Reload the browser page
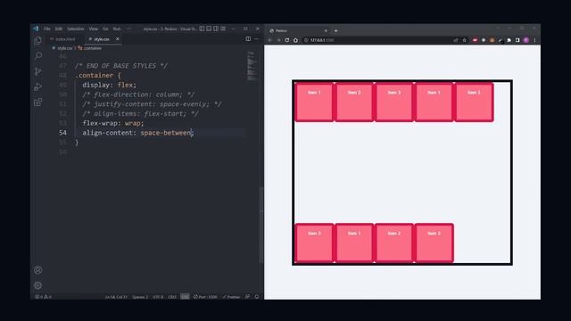The height and width of the screenshot is (321, 571). [x=287, y=40]
